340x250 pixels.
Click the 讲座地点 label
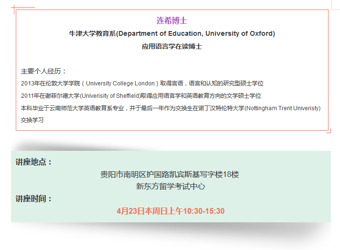point(33,162)
